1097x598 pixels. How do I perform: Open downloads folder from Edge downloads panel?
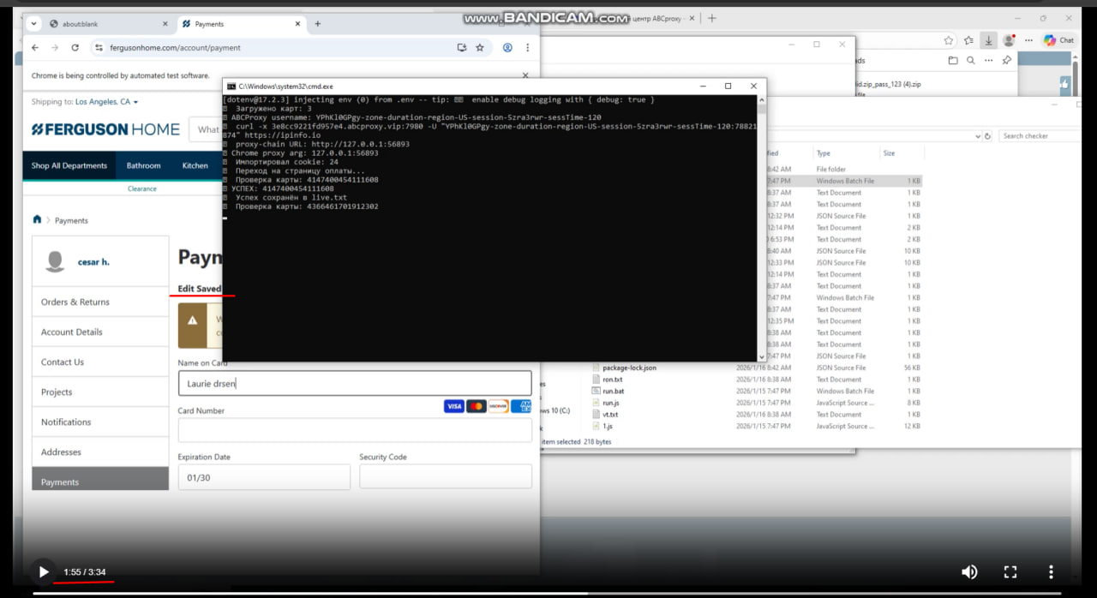click(x=953, y=61)
